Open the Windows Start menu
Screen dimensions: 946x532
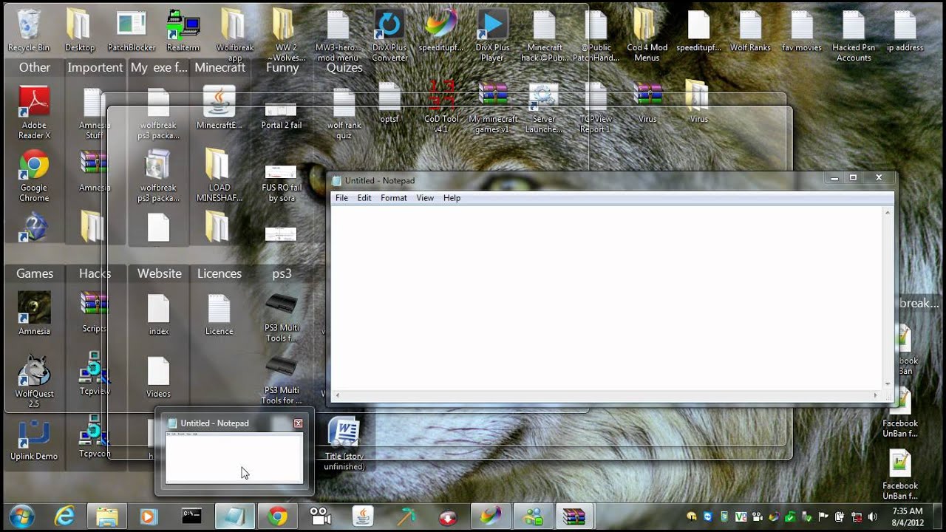[21, 516]
